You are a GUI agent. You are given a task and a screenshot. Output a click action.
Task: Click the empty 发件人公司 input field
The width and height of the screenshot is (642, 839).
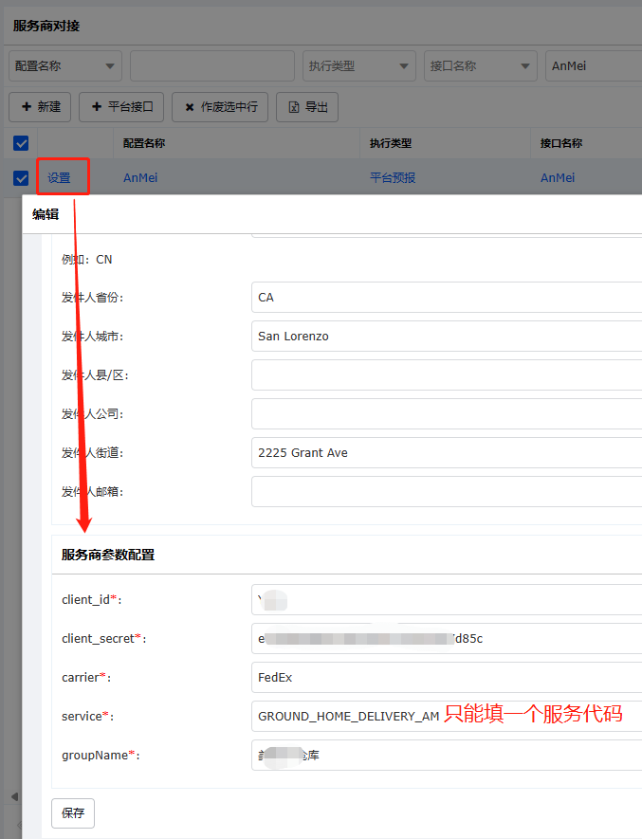(446, 413)
